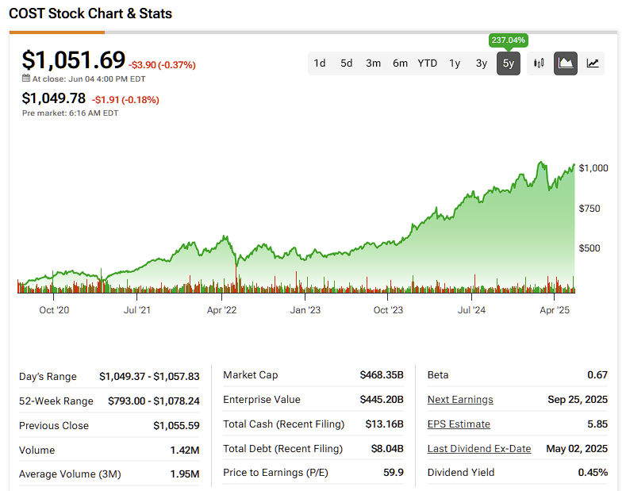Click the 237.04% return badge
626x491 pixels.
point(508,40)
